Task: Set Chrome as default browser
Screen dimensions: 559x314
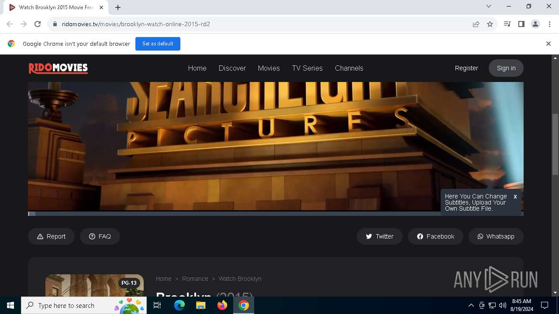Action: [158, 44]
